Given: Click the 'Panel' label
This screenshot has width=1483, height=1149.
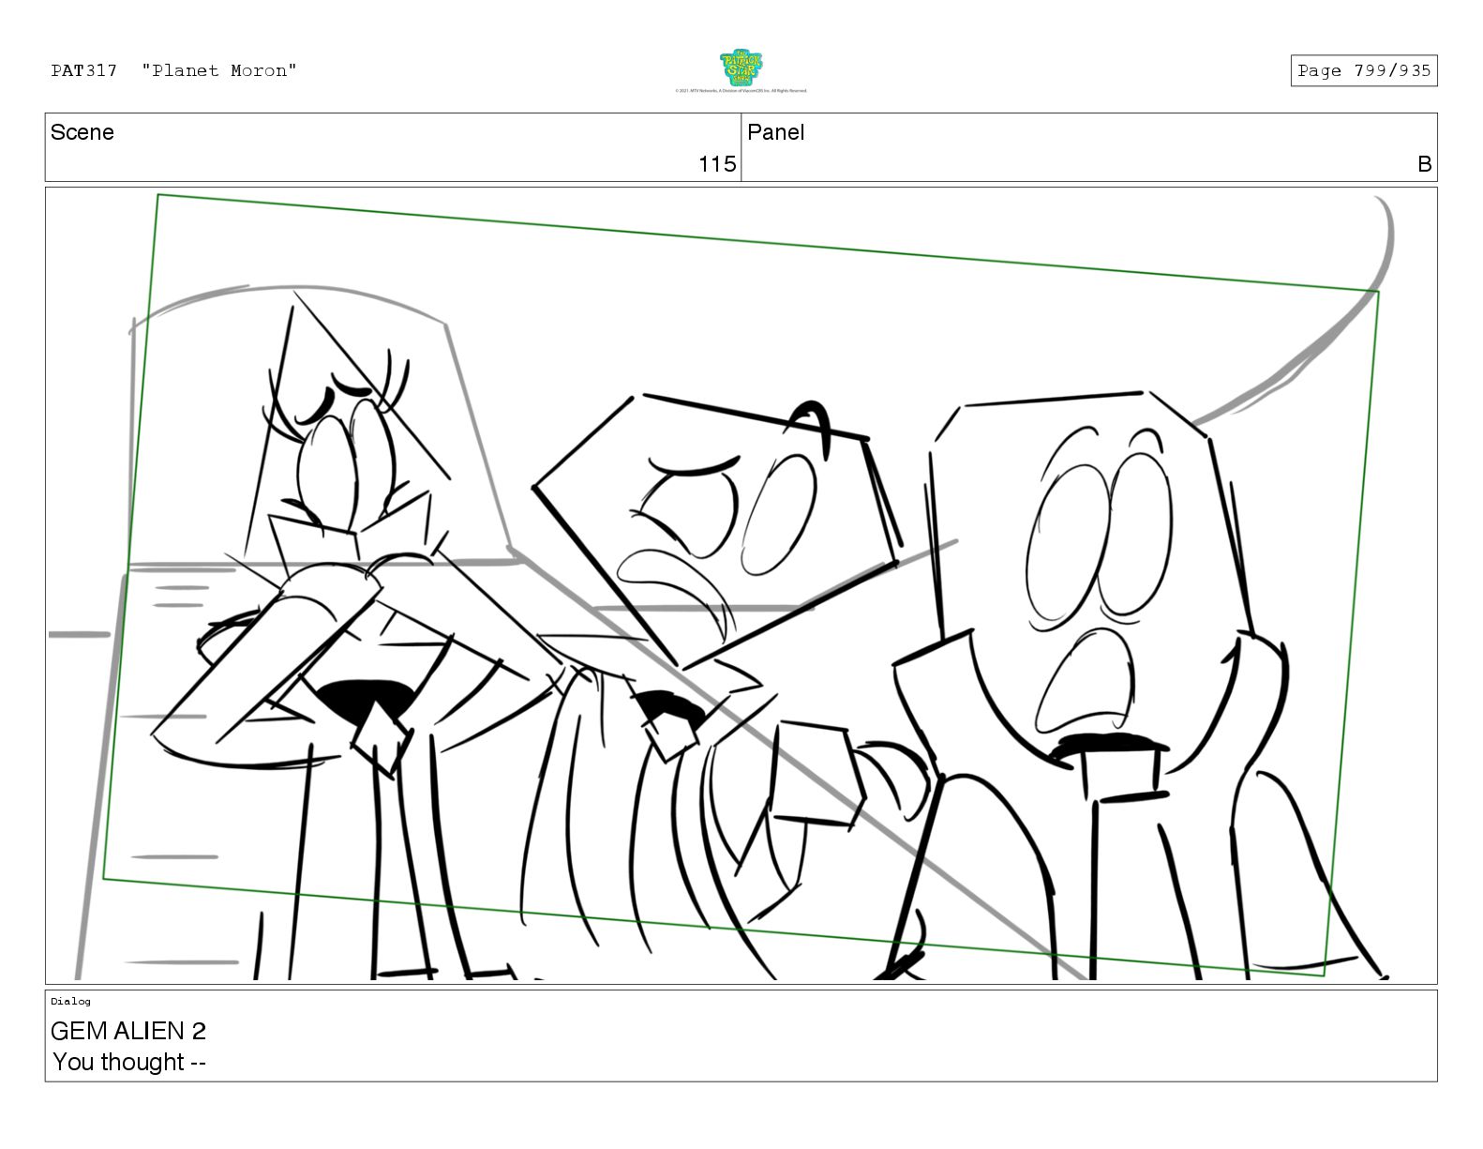Looking at the screenshot, I should (776, 132).
